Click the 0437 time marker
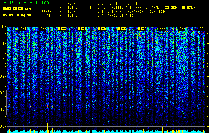The width and height of the screenshot is (209, 133). [x=142, y=29]
